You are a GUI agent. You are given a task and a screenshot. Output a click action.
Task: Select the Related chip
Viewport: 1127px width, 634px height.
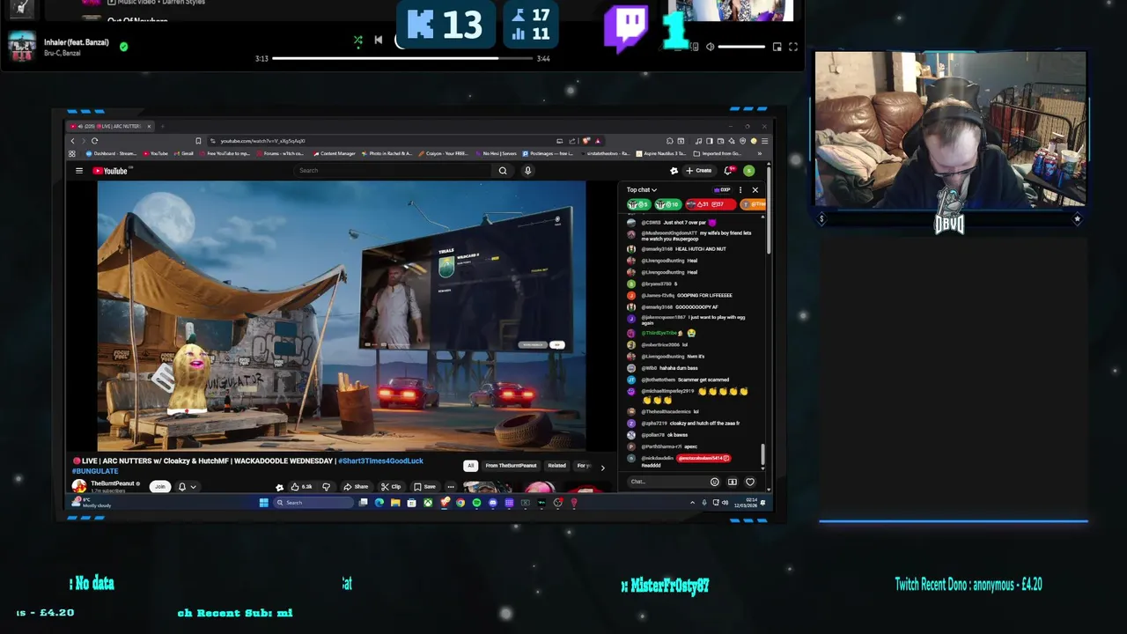coord(557,466)
